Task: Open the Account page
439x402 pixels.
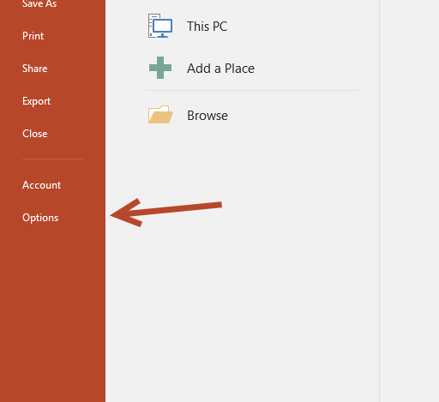Action: [42, 185]
